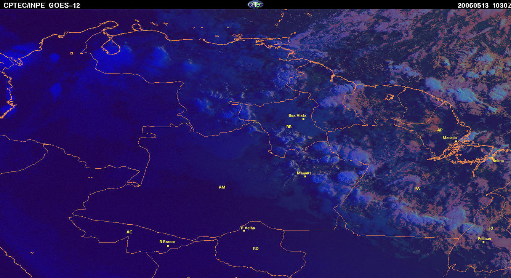Click the RR state label
The width and height of the screenshot is (511, 278).
pyautogui.click(x=289, y=127)
